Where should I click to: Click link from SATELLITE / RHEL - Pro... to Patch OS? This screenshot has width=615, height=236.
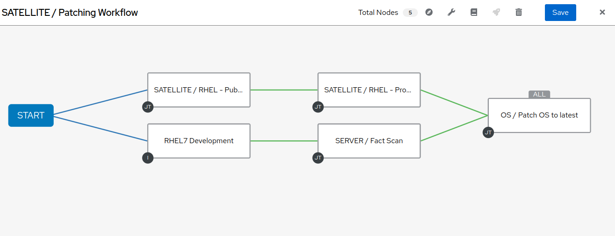(x=454, y=103)
